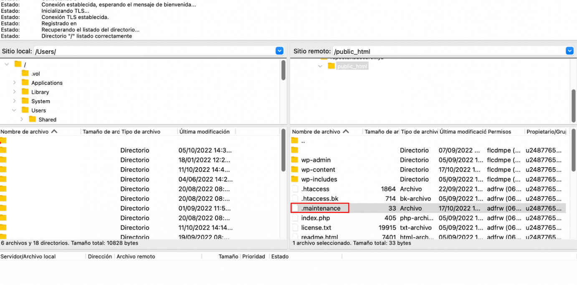Click the public_html folder icon in remote tree

331,66
